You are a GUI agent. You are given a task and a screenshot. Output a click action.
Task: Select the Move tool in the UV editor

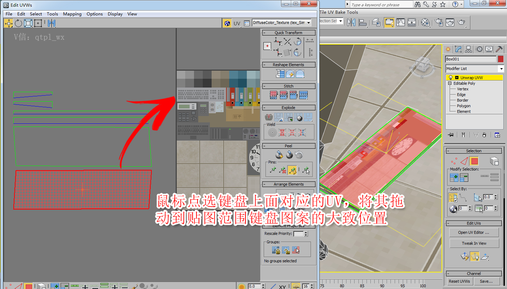(x=8, y=23)
